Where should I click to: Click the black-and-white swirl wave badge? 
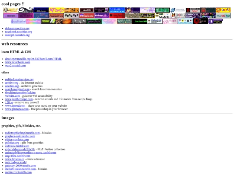26,10
